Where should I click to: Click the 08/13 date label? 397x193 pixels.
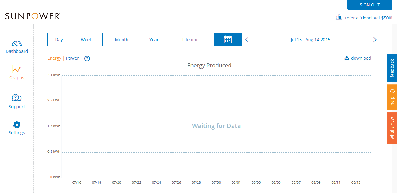click(x=356, y=182)
